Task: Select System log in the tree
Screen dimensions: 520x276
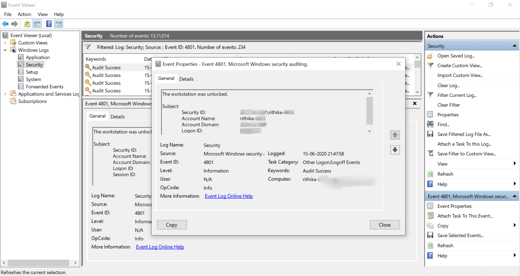Action: (34, 79)
